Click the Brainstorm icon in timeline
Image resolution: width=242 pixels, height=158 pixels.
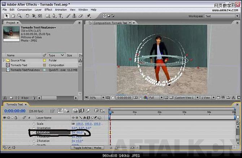click(x=96, y=111)
